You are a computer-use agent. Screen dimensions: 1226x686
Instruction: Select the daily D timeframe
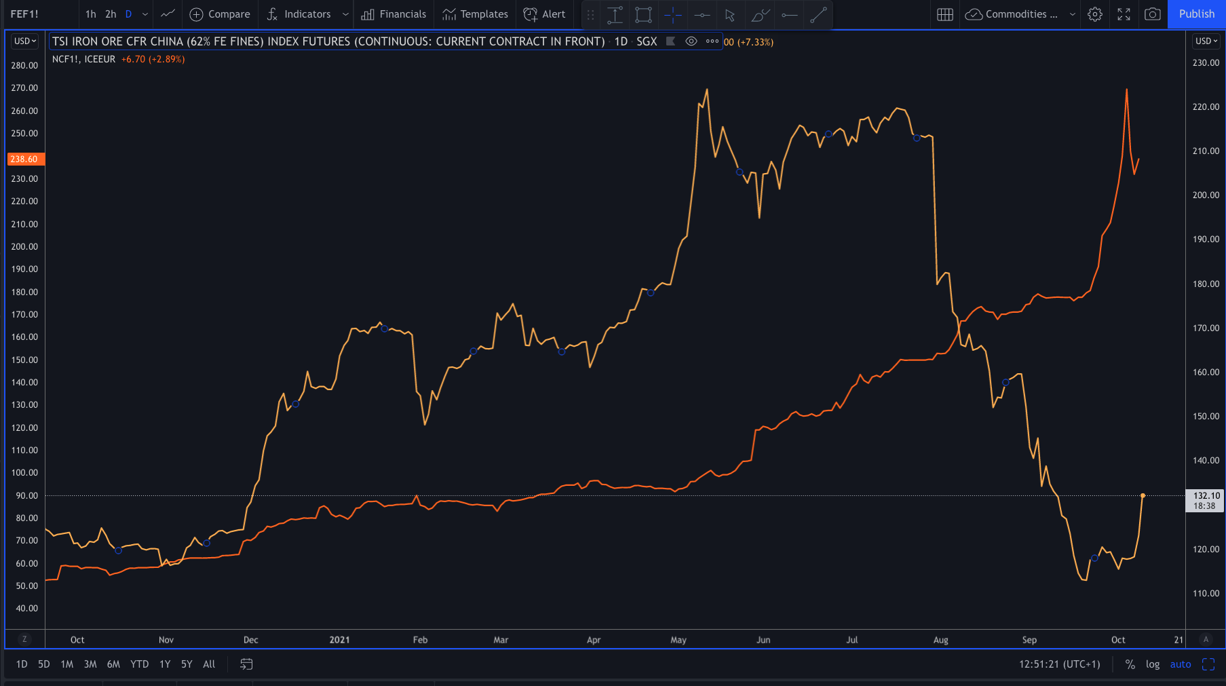pyautogui.click(x=128, y=14)
